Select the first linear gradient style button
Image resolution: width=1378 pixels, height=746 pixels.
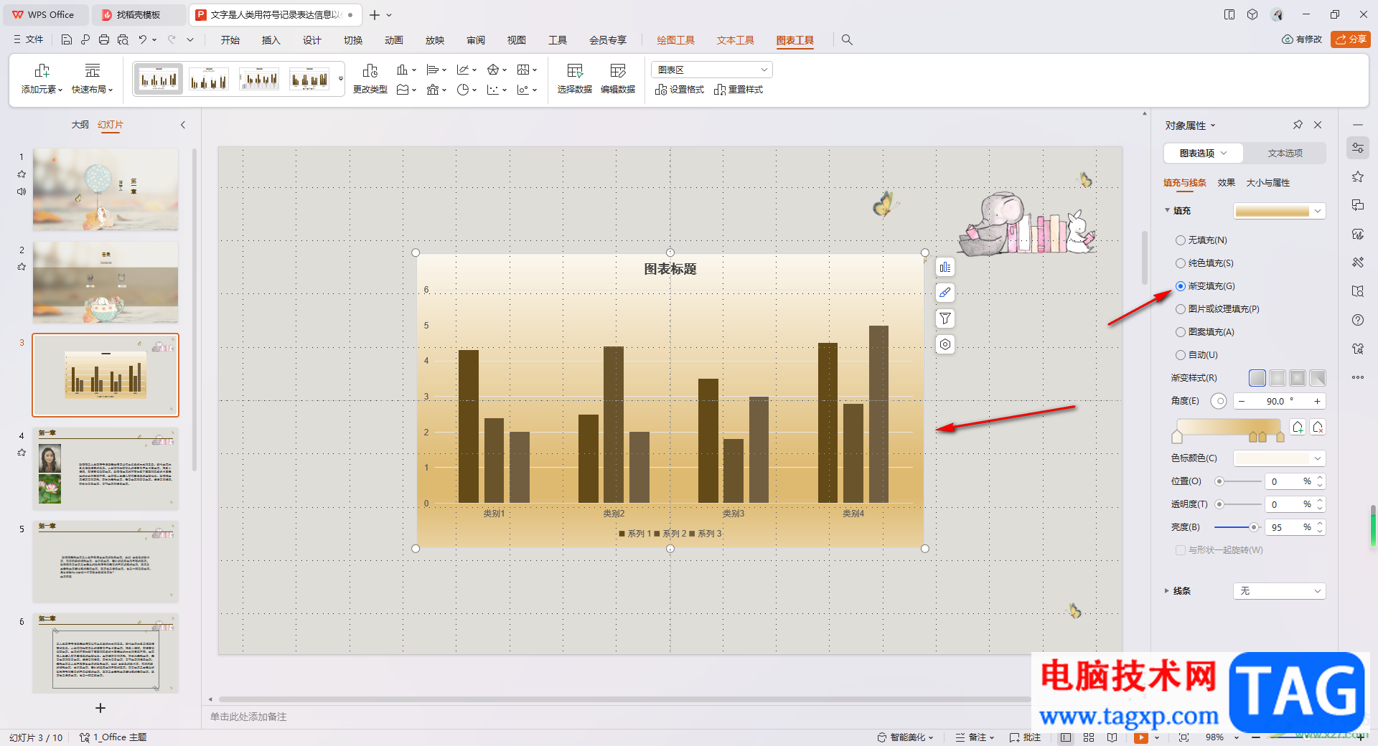1257,378
